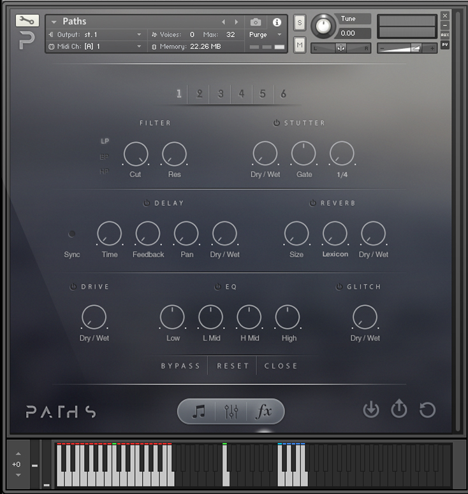Toggle the Reverb power switch

pos(312,203)
